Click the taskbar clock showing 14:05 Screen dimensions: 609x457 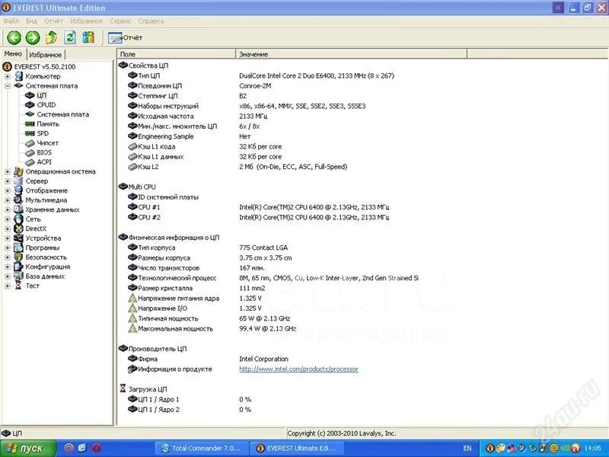pyautogui.click(x=593, y=449)
